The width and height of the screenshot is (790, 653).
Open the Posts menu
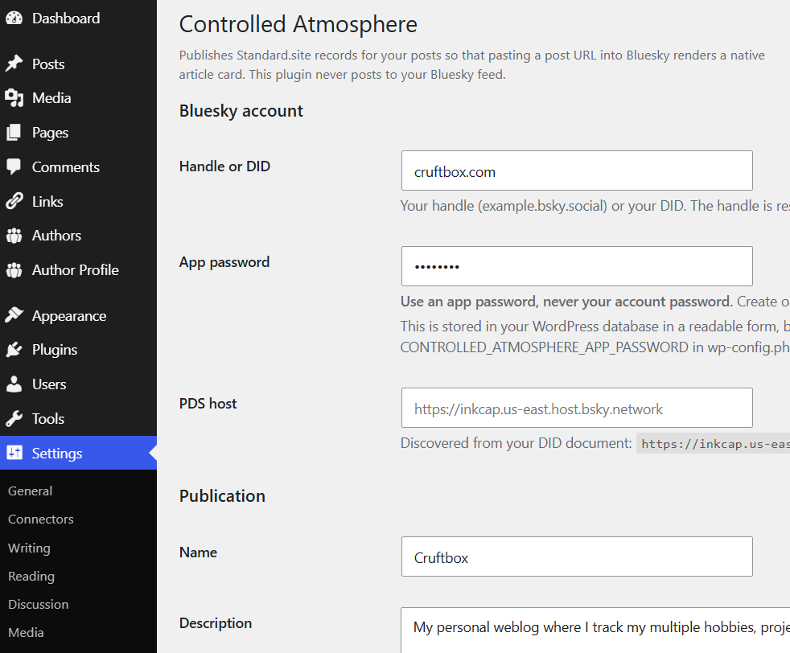(48, 64)
